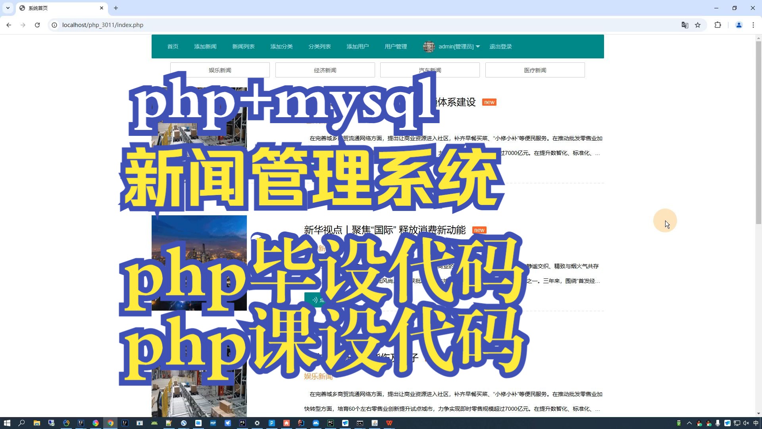The width and height of the screenshot is (762, 429).
Task: View site information for localhost
Action: (x=54, y=25)
